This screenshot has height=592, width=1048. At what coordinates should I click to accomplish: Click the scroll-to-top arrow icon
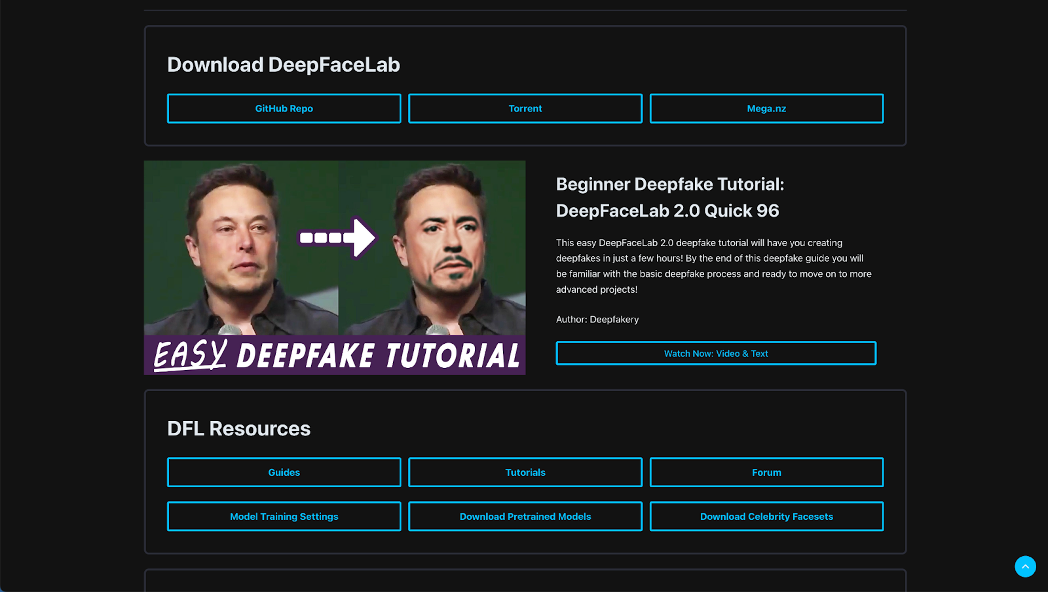(1024, 566)
